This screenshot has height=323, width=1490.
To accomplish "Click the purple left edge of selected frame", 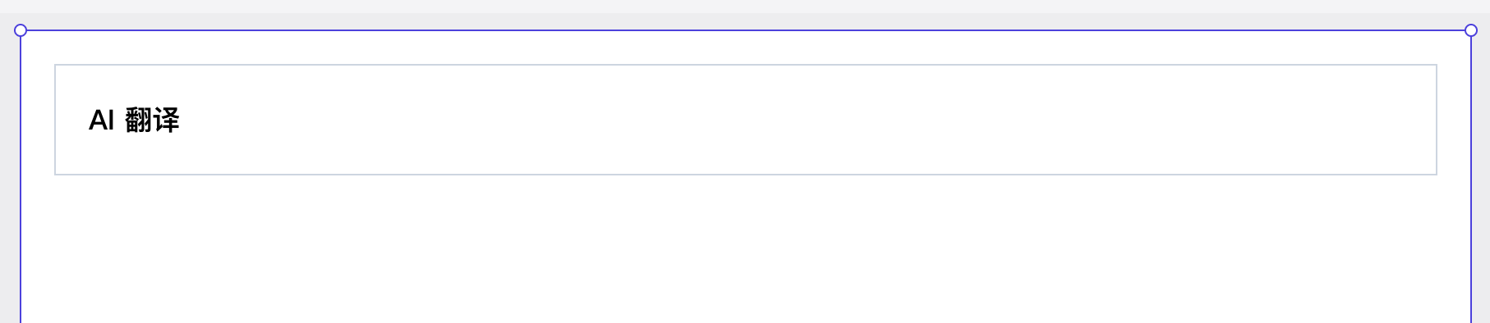I will [21, 180].
